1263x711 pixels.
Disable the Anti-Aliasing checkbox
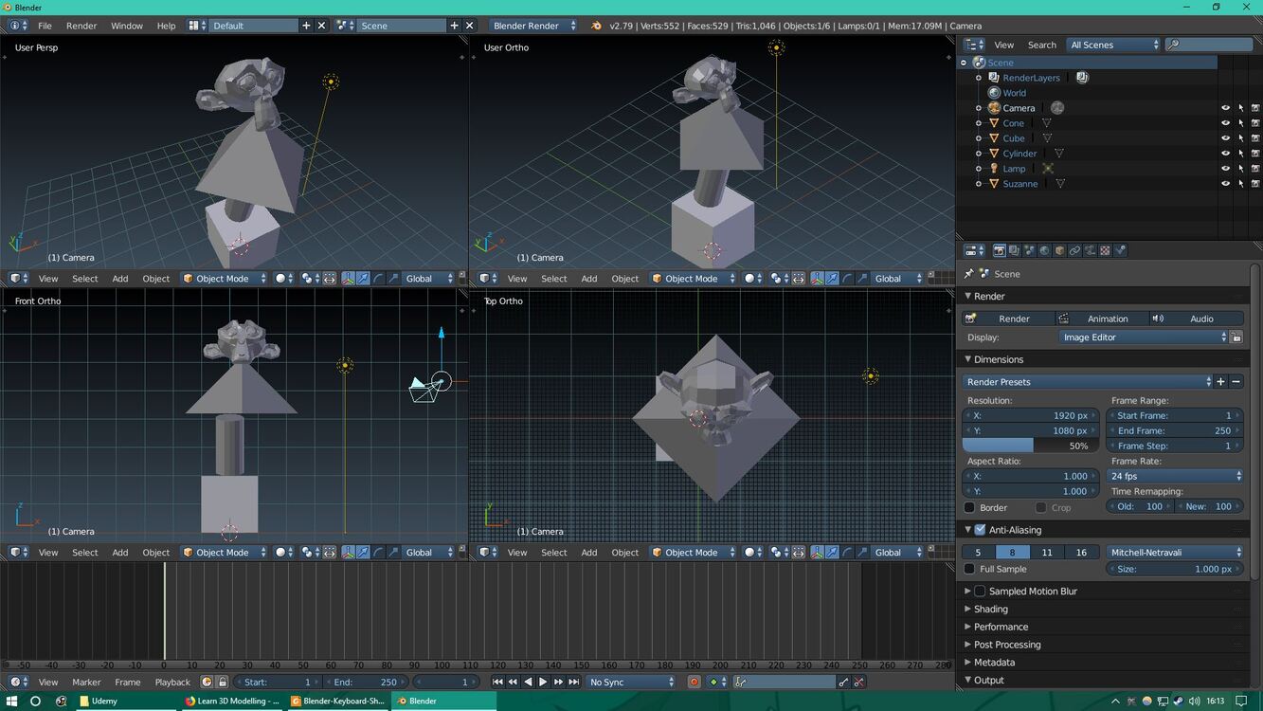[981, 530]
